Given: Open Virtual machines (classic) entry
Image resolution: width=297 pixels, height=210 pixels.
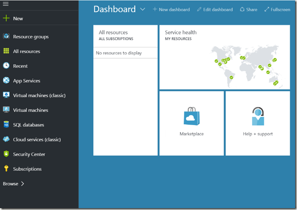Looking at the screenshot, I should (x=39, y=96).
